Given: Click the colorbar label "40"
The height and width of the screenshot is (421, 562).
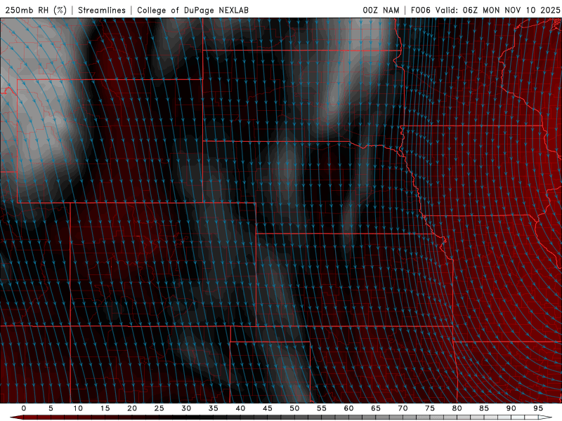Looking at the screenshot, I should pos(240,408).
